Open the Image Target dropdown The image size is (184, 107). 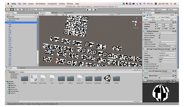[168, 58]
